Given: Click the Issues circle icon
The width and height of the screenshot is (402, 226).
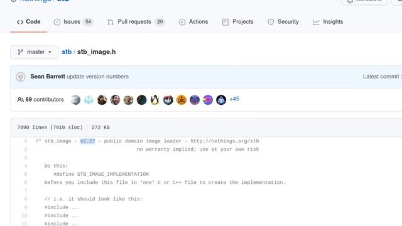Looking at the screenshot, I should coord(57,22).
